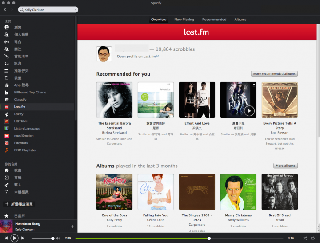Click the Rod Stewart artist name
Screen dimensions: 320x243
[x=280, y=133]
